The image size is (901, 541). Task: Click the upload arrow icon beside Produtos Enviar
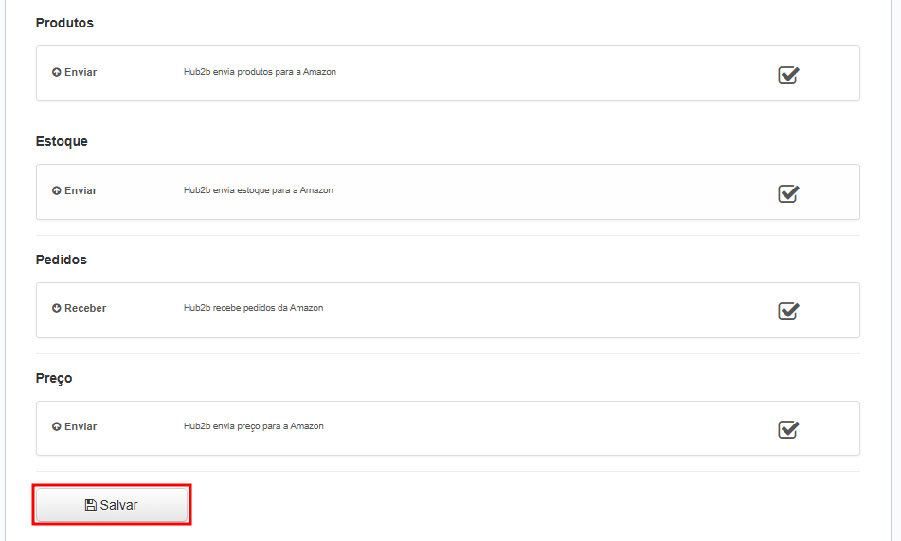56,72
